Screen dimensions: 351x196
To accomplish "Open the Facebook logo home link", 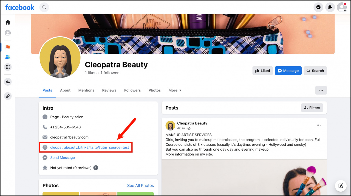I will click(x=20, y=7).
